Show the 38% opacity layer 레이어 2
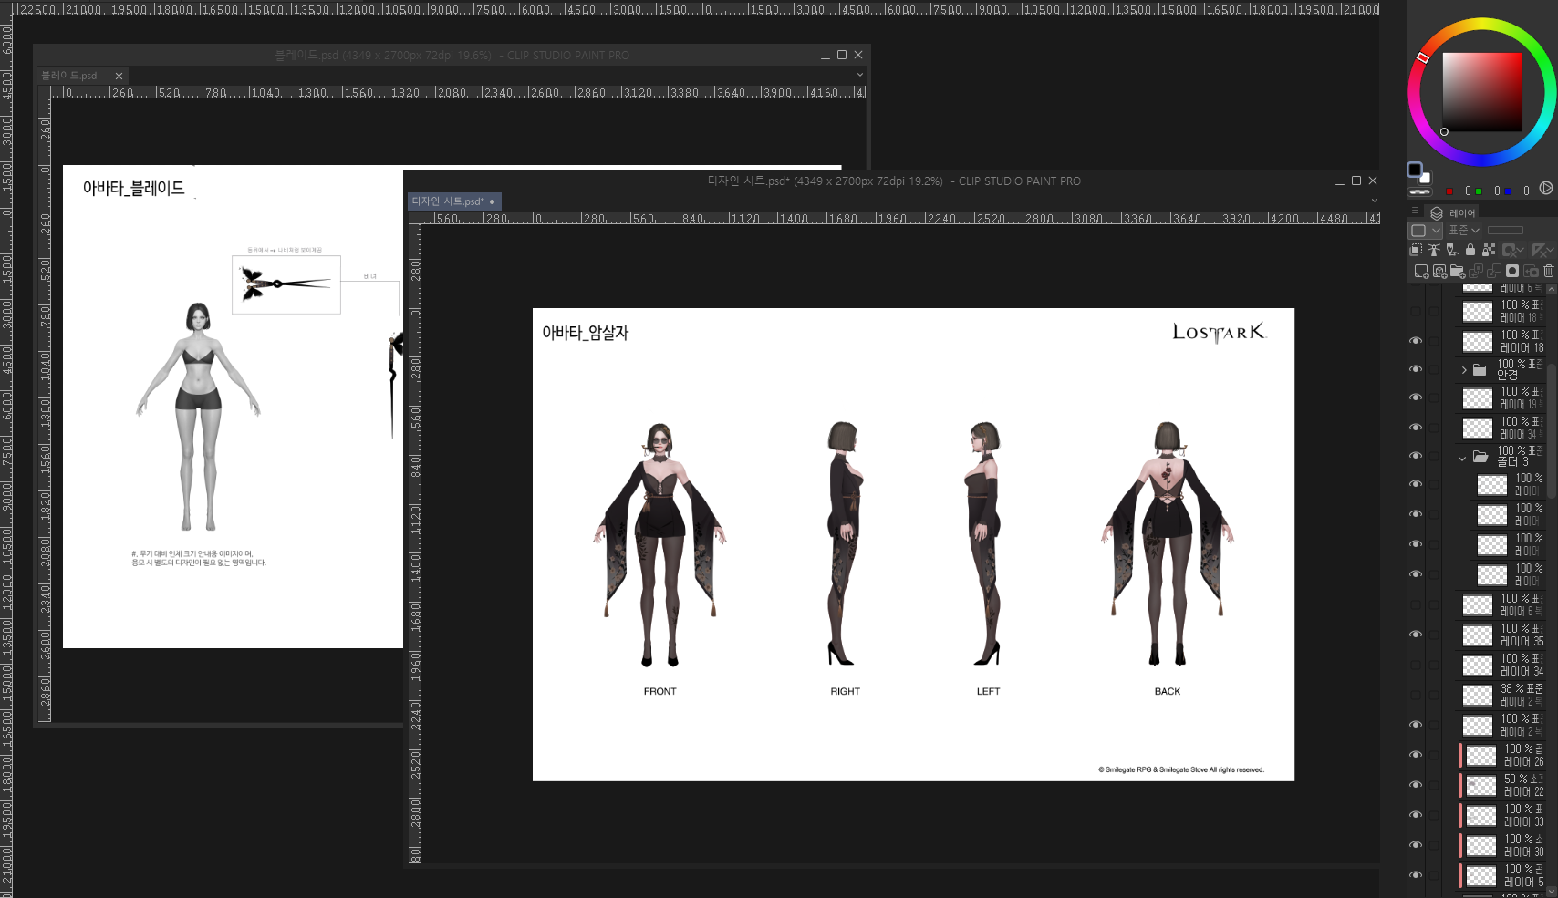This screenshot has height=898, width=1558. (1416, 694)
